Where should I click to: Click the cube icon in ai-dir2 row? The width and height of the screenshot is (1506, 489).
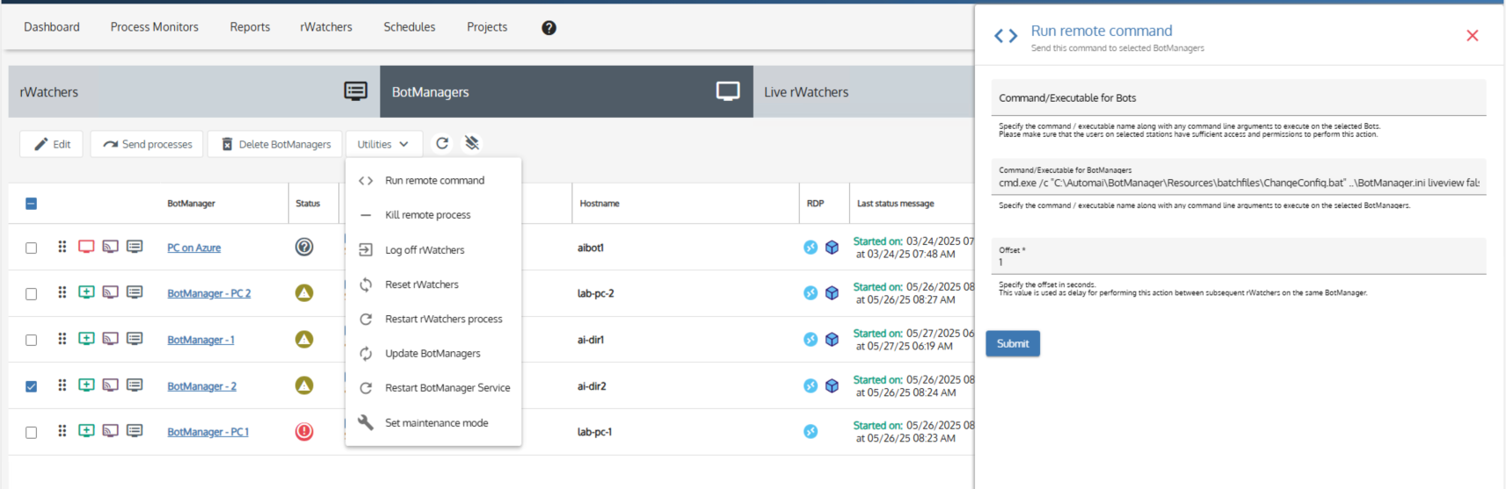832,386
